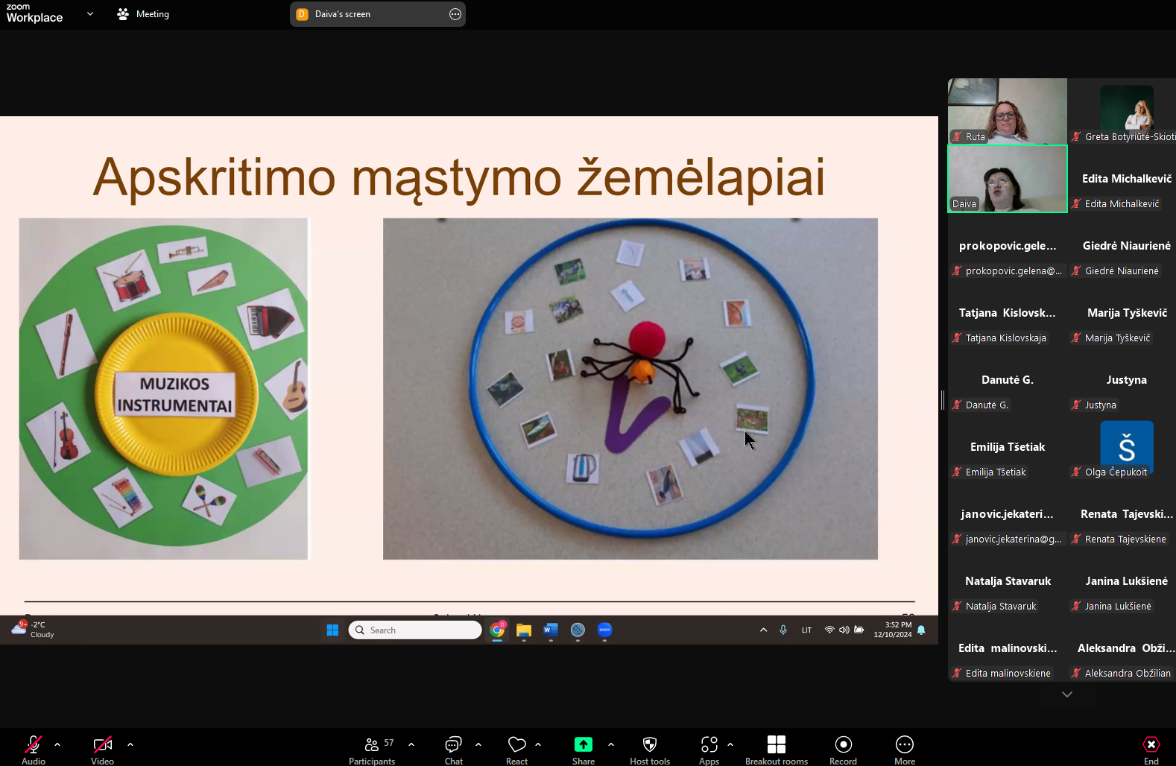
Task: Open the Participants panel
Action: pyautogui.click(x=372, y=749)
